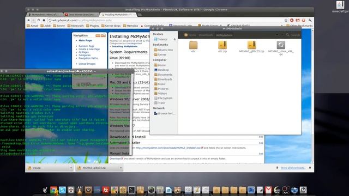The height and width of the screenshot is (196, 349).
Task: Open the Annat bookmarks folder
Action: pos(33,26)
